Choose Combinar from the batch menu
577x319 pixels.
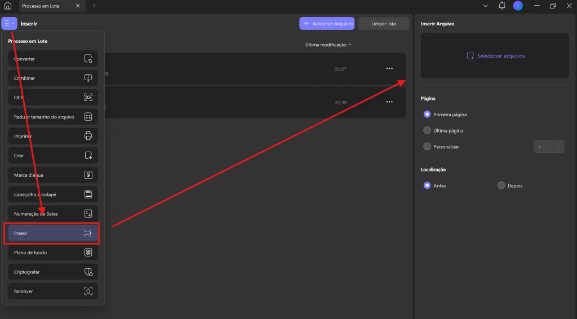click(53, 78)
